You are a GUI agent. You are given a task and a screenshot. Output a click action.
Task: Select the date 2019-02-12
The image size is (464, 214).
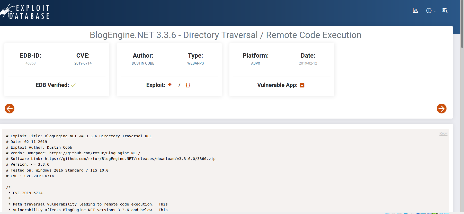(x=308, y=63)
